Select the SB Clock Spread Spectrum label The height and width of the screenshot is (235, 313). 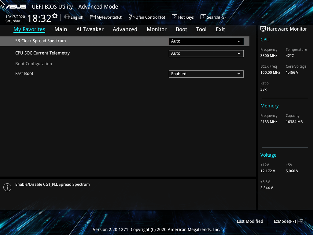(41, 41)
